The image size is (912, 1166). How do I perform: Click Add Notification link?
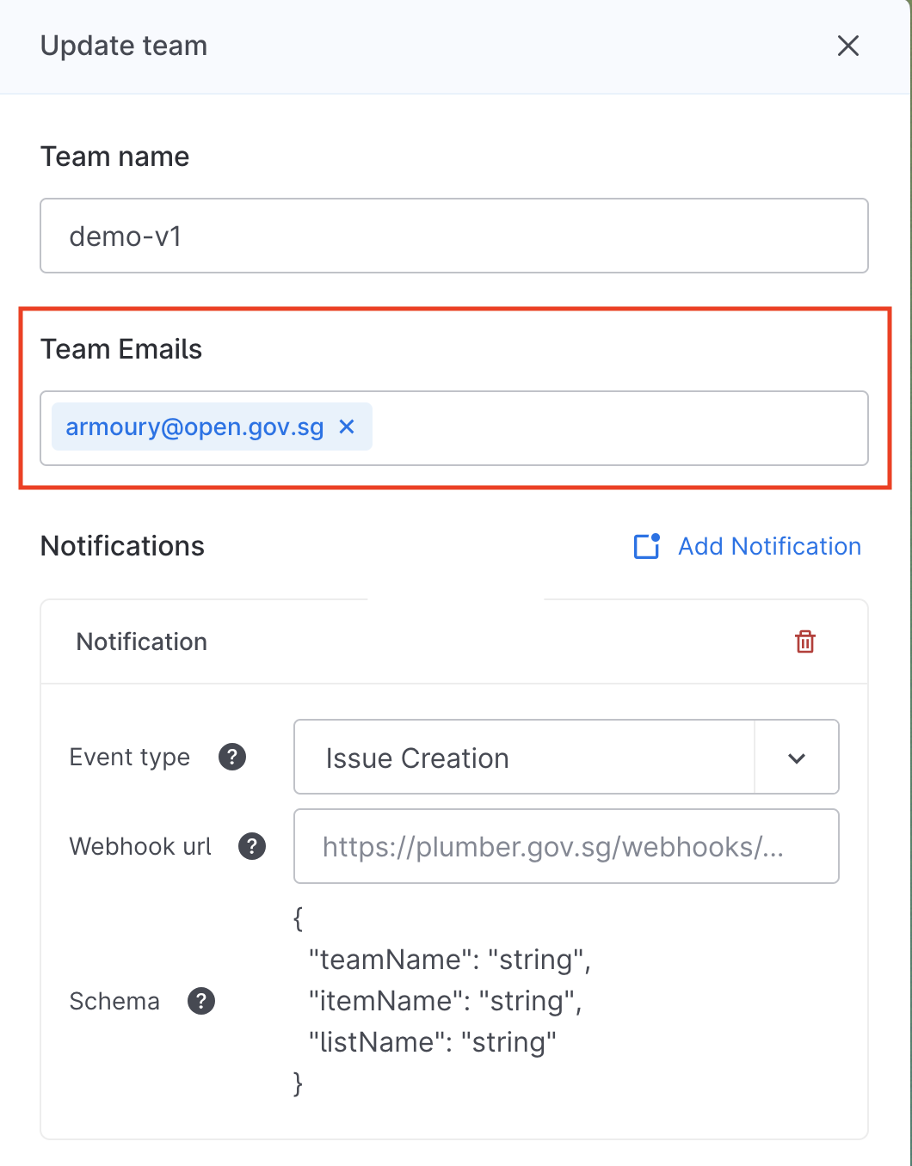click(x=769, y=546)
